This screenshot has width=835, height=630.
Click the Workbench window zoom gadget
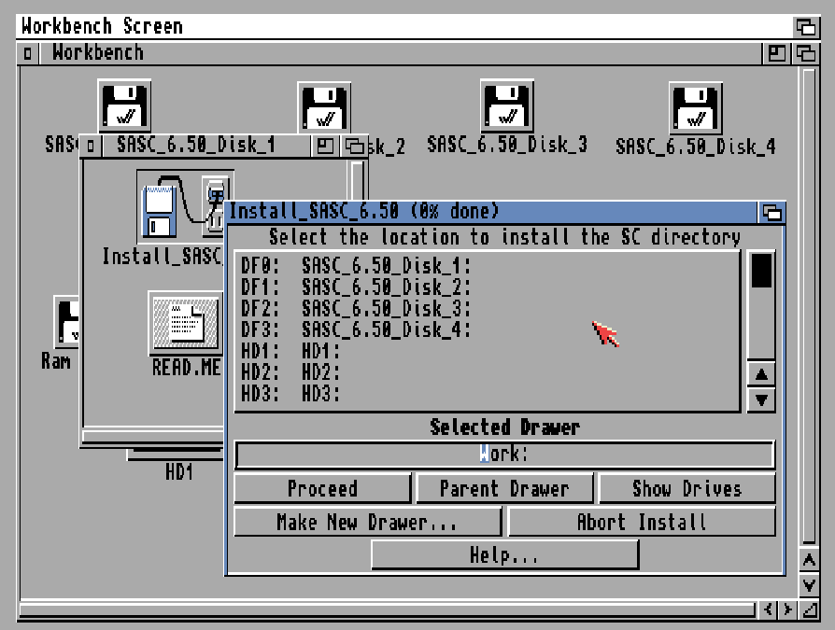(x=777, y=53)
